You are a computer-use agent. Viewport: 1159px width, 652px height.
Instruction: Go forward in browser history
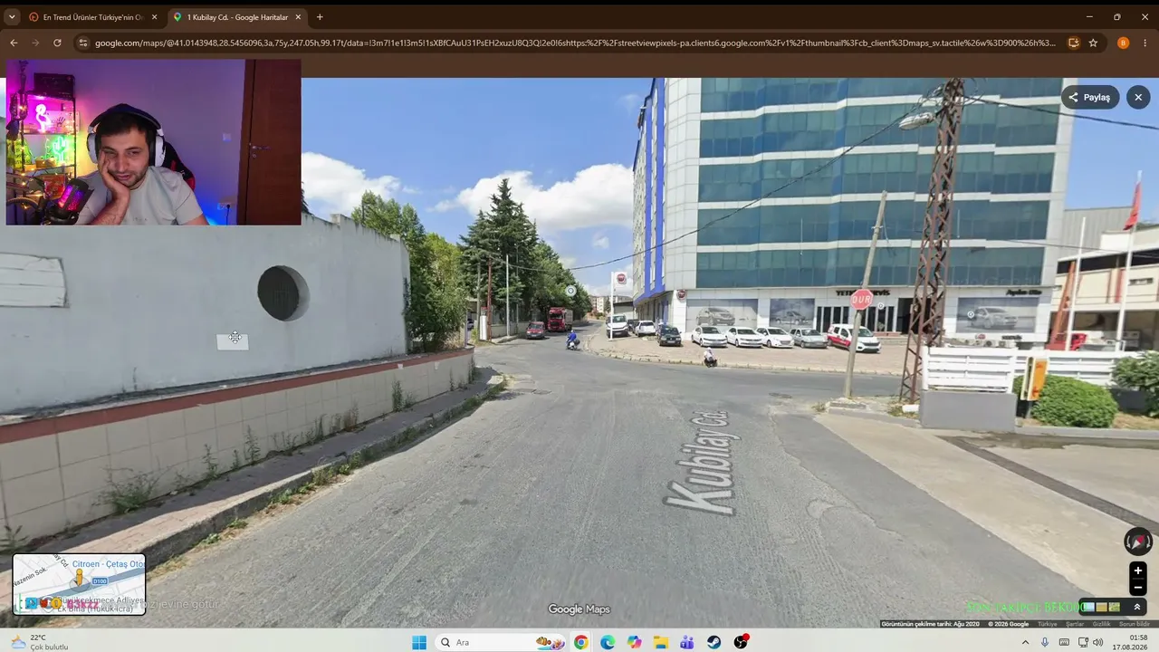pos(35,43)
